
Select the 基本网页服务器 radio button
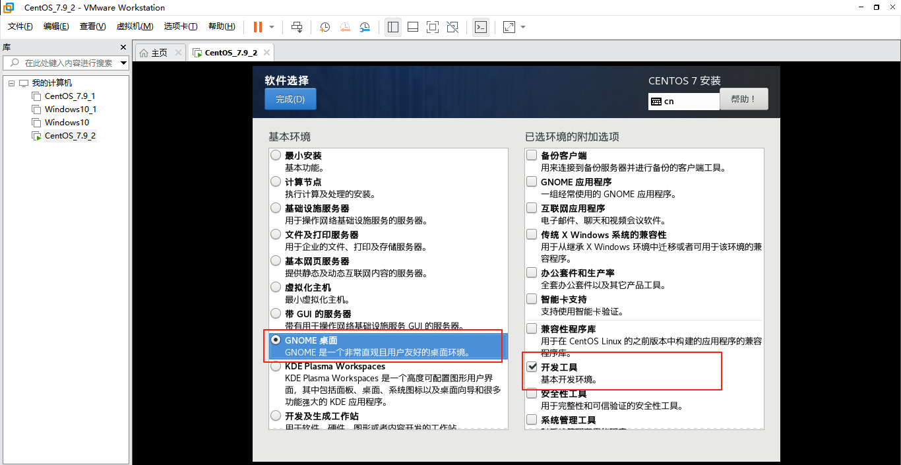click(276, 261)
